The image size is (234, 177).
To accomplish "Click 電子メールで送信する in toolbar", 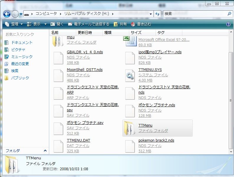I will [88, 24].
